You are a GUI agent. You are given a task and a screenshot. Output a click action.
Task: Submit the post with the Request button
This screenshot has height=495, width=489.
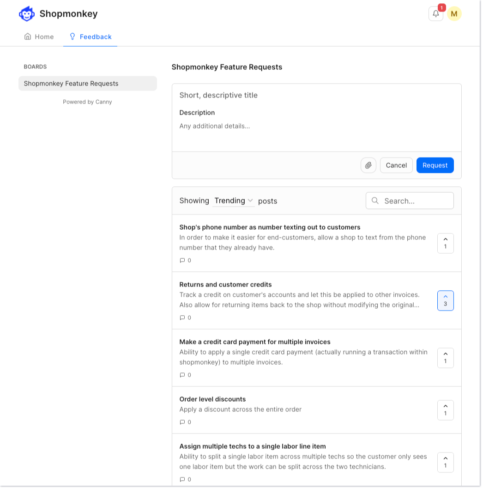pyautogui.click(x=435, y=165)
